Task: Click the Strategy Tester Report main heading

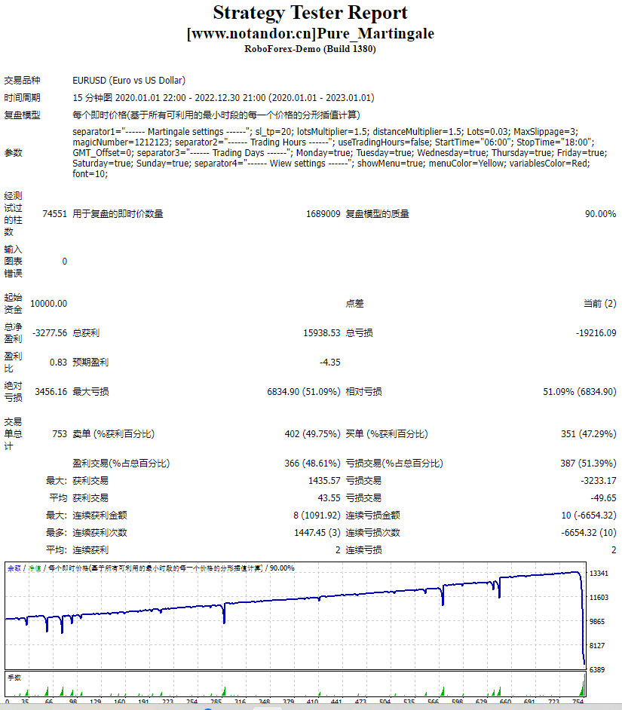Action: [x=311, y=13]
